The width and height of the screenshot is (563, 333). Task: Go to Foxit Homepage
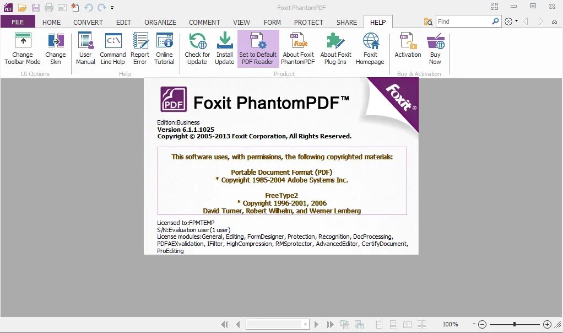click(370, 49)
